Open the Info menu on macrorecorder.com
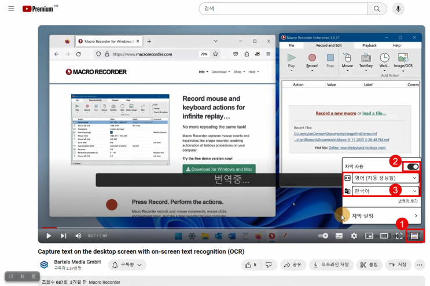 point(203,72)
